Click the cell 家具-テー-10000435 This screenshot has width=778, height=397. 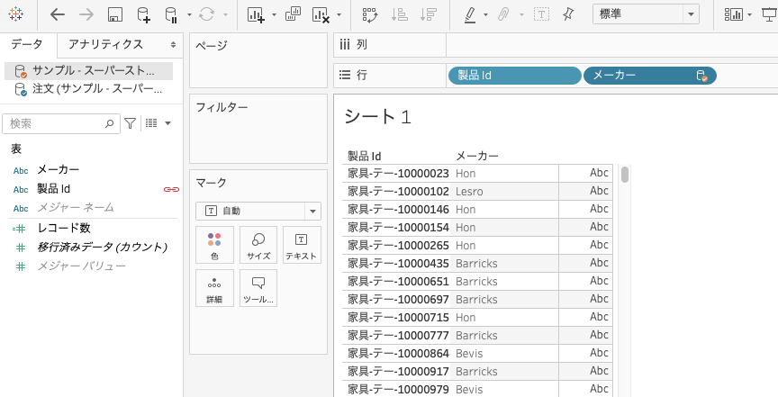[x=398, y=264]
